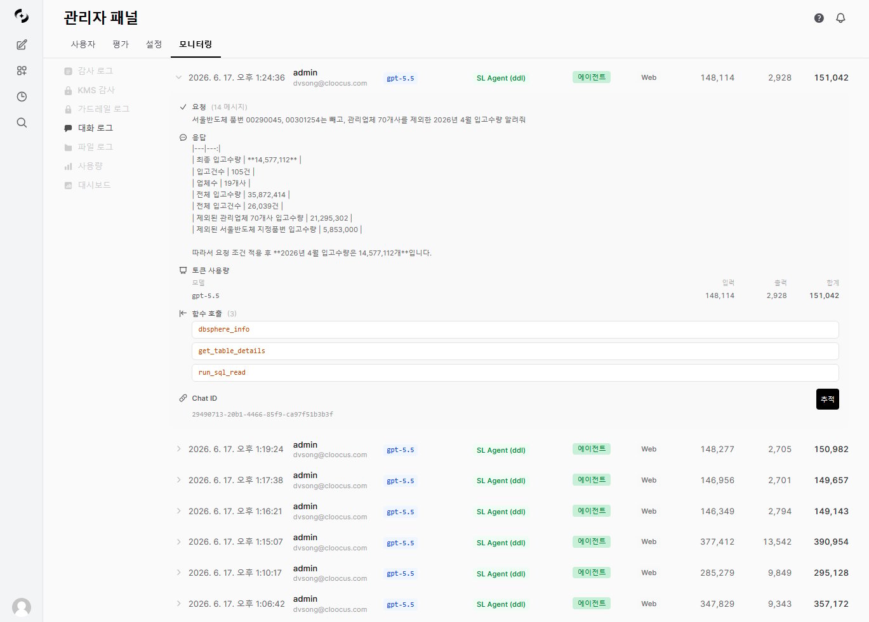Switch to the 설정 tab
The height and width of the screenshot is (622, 869).
click(x=154, y=44)
